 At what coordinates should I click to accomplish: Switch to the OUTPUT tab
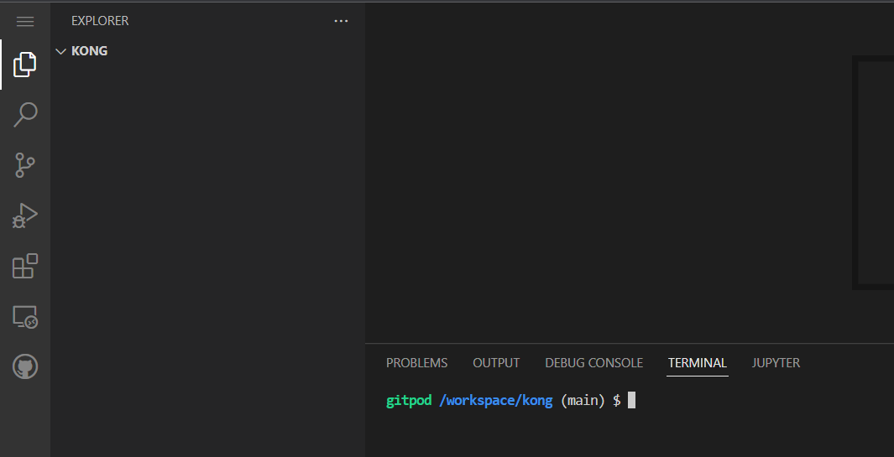tap(496, 363)
